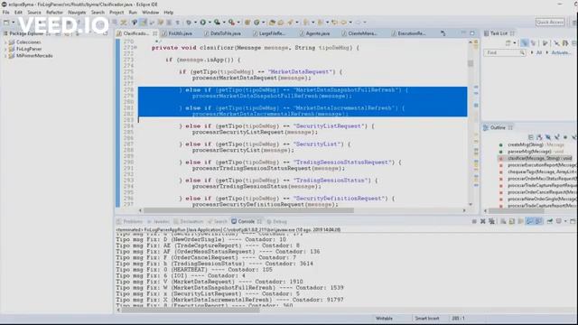578x325 pixels.
Task: Open the File menu
Action: pyautogui.click(x=6, y=12)
